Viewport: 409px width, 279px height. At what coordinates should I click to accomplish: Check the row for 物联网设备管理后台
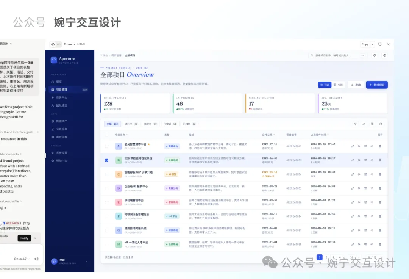coord(106,216)
